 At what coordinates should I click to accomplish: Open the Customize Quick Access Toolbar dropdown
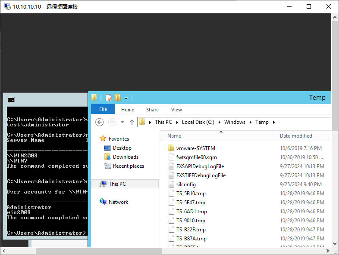tap(126, 98)
